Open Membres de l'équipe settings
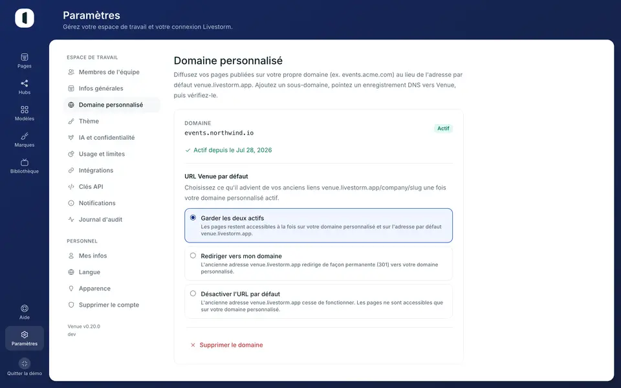 (x=112, y=72)
